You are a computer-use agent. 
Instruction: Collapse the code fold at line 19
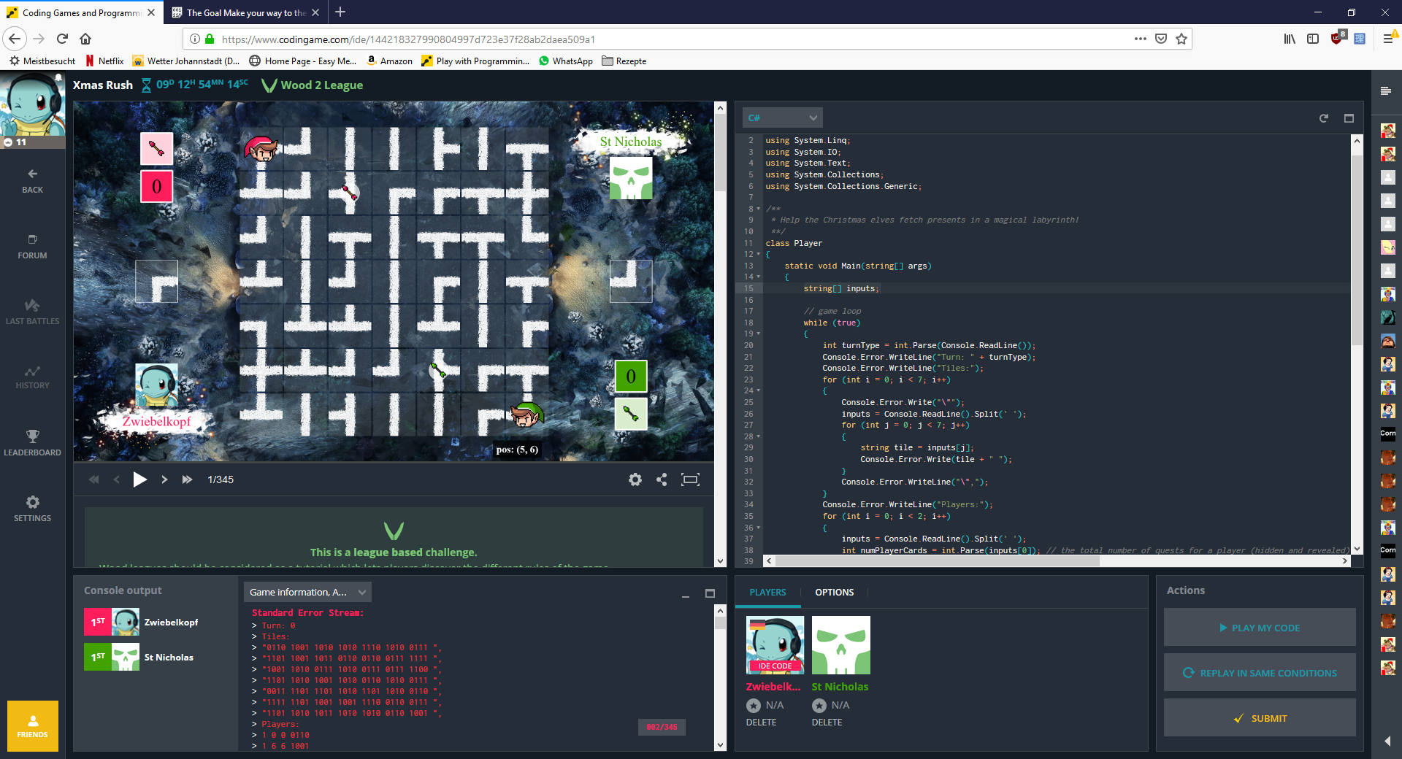click(x=759, y=334)
